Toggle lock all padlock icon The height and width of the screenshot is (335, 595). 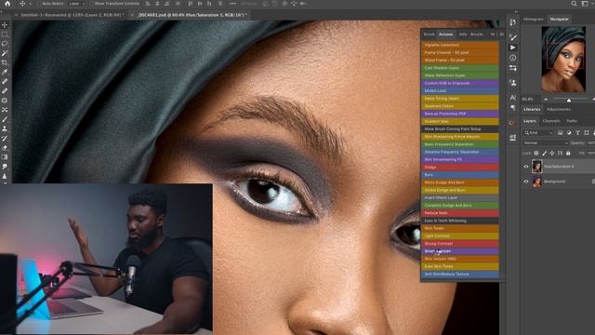pos(568,153)
